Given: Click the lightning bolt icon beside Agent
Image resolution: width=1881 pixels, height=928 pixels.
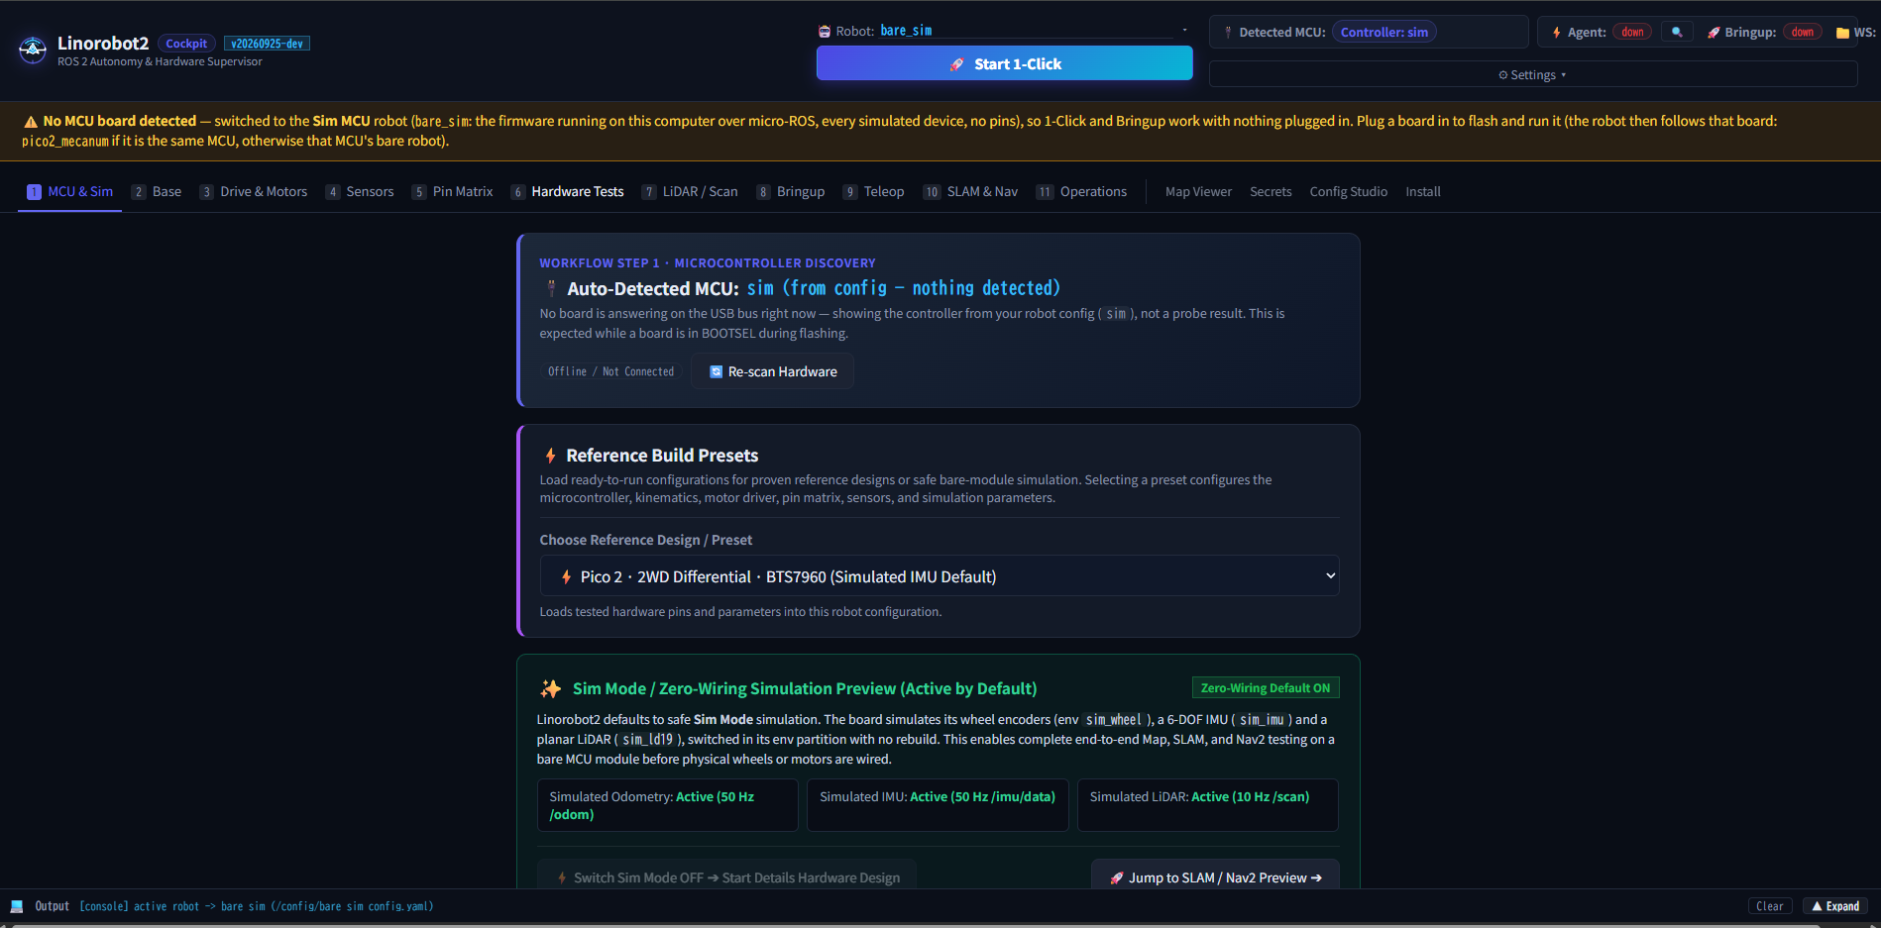Looking at the screenshot, I should pos(1557,33).
